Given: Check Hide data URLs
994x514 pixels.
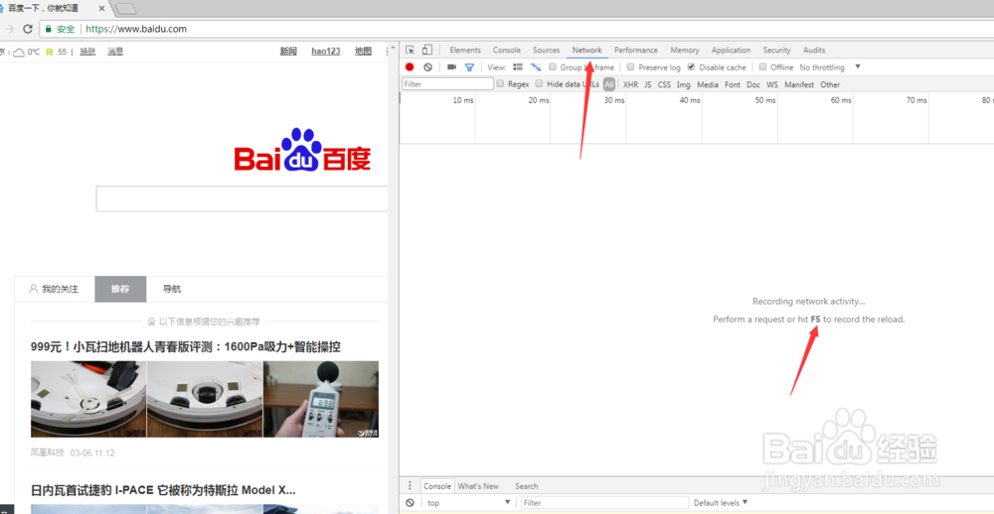Looking at the screenshot, I should (540, 83).
